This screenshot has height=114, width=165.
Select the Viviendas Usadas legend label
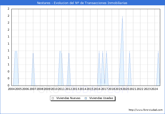101,98
